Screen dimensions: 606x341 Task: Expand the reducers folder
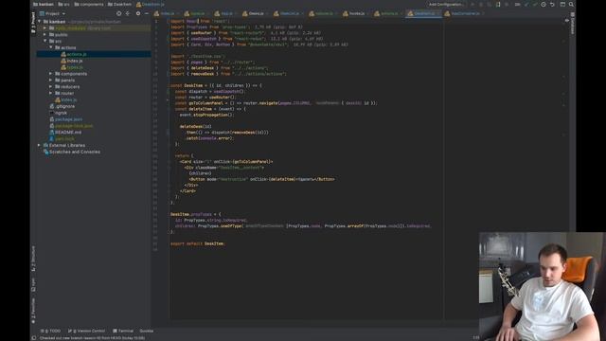tap(51, 86)
